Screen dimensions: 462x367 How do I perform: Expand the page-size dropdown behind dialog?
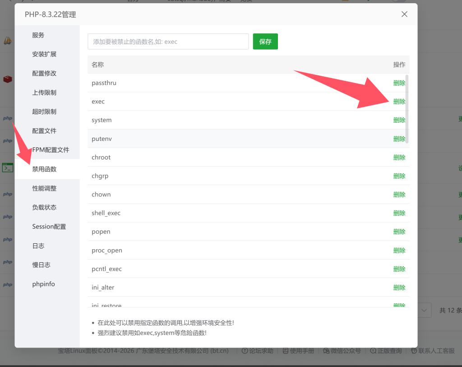(x=424, y=310)
